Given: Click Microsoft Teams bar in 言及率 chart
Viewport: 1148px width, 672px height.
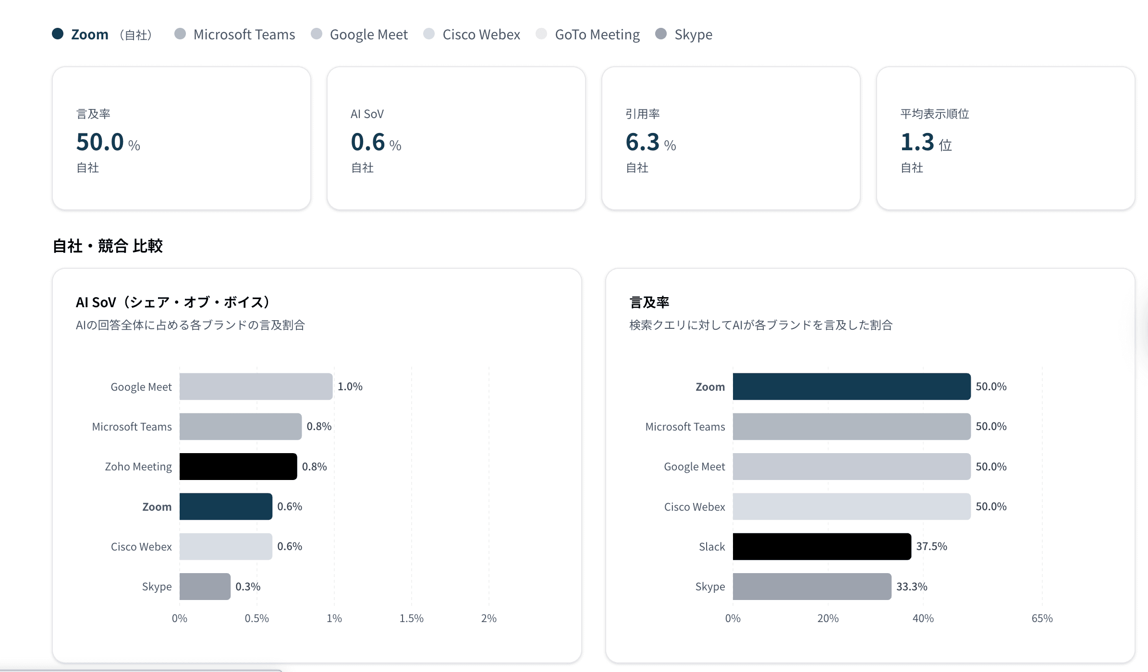Looking at the screenshot, I should 851,427.
